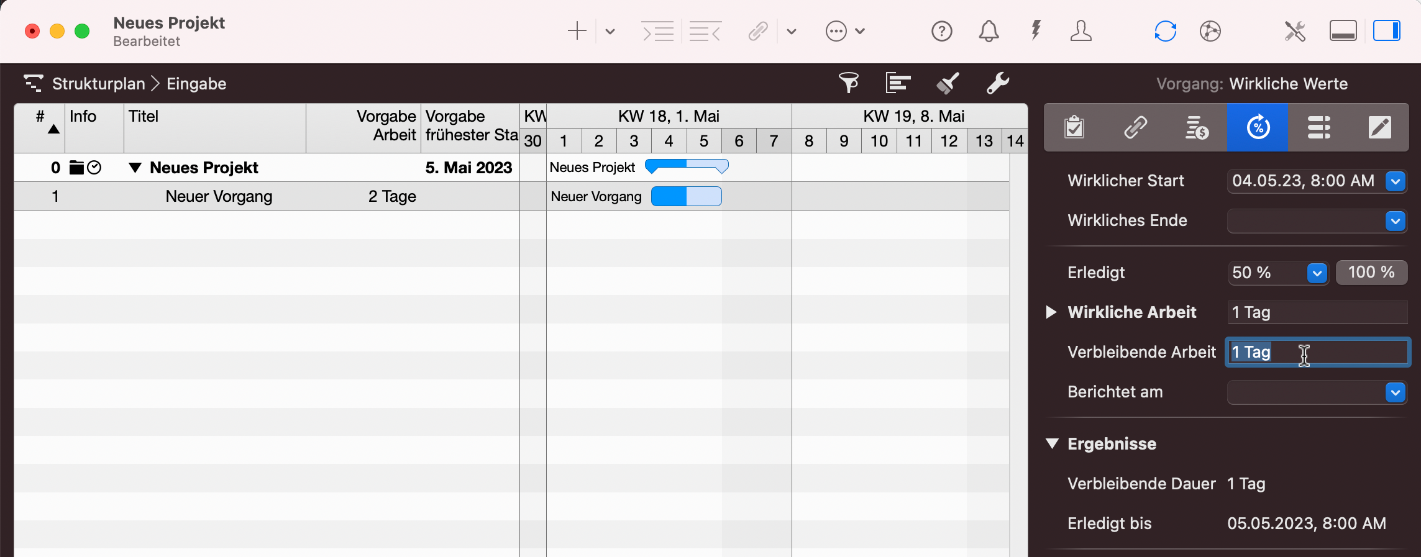Switch to the costs inspector tab

pyautogui.click(x=1196, y=127)
